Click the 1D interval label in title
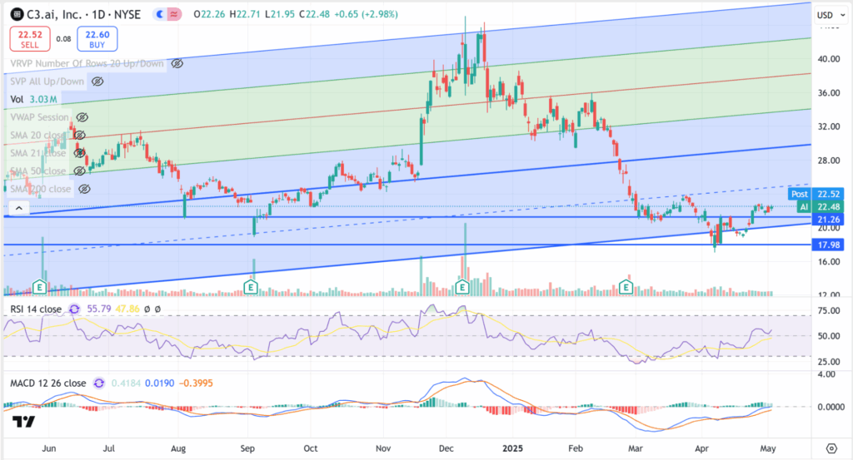 pyautogui.click(x=98, y=15)
